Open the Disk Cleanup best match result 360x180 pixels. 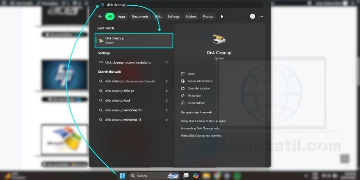[x=134, y=41]
